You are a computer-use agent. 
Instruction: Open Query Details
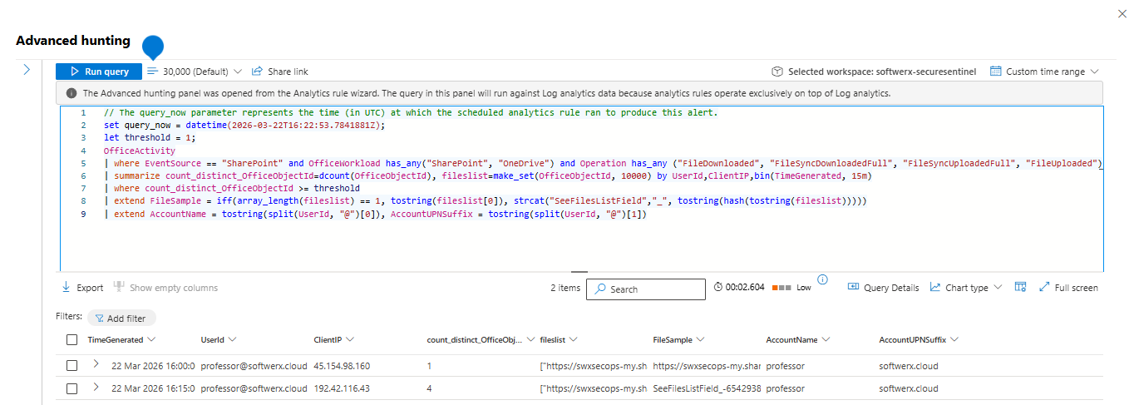883,288
